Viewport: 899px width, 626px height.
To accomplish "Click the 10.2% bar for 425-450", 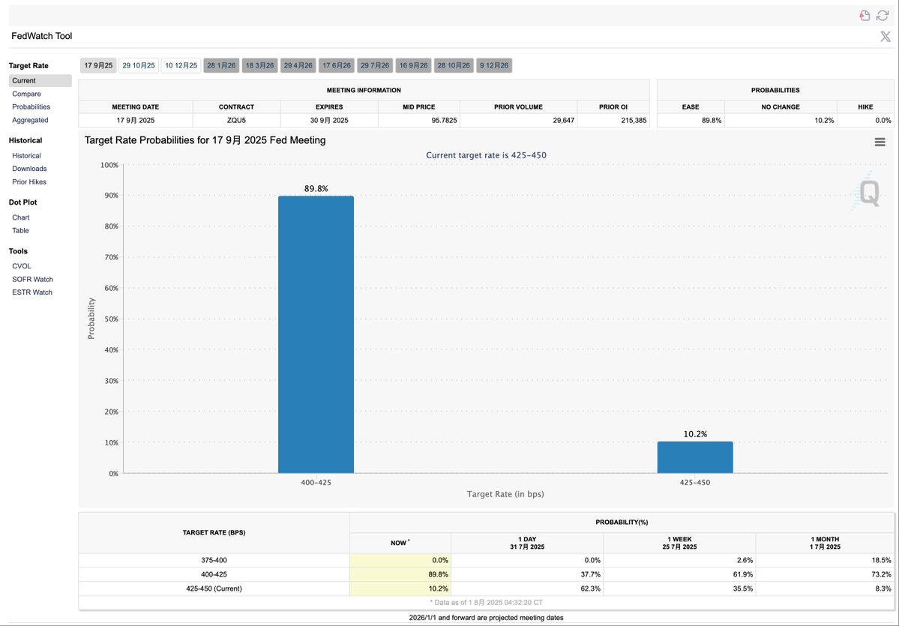I will click(x=695, y=457).
